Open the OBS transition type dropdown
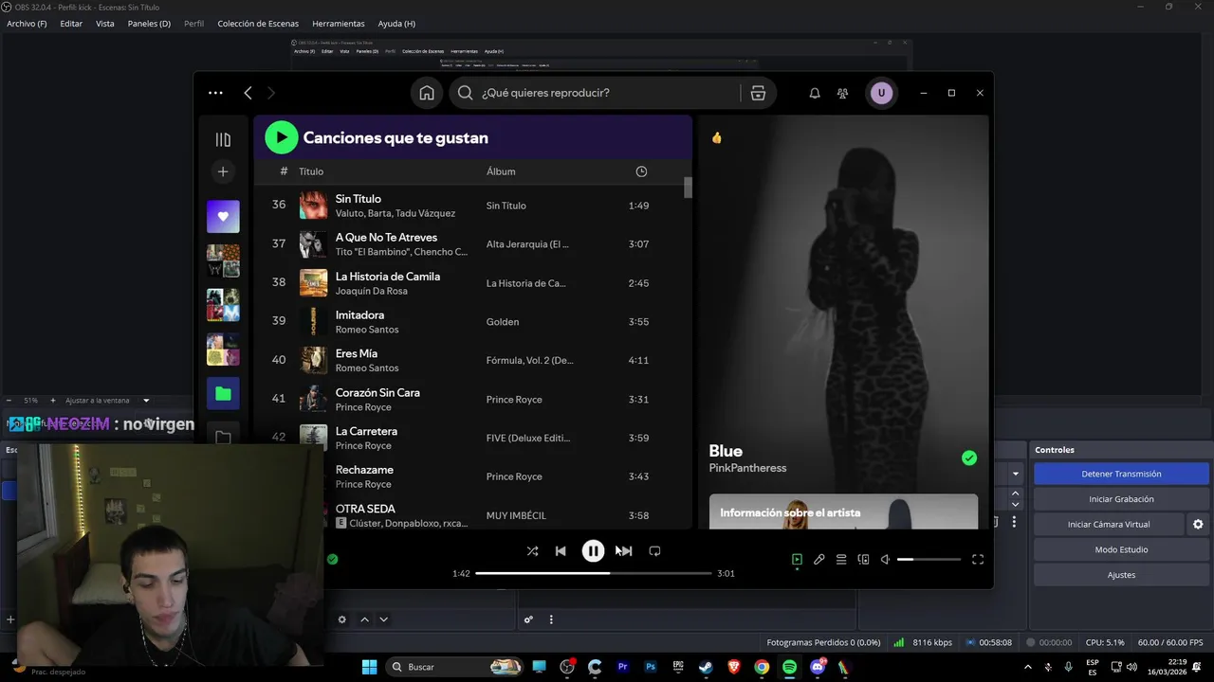This screenshot has width=1214, height=682. click(x=1016, y=474)
